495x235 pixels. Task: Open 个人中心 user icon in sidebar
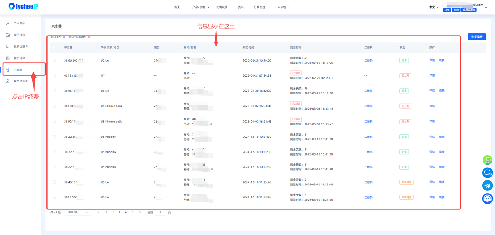(x=8, y=23)
